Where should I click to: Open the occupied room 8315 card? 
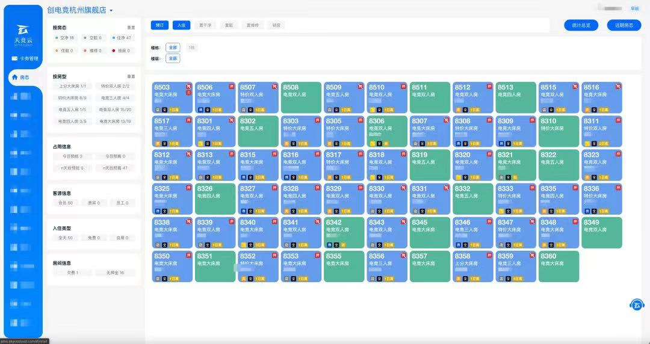point(258,165)
